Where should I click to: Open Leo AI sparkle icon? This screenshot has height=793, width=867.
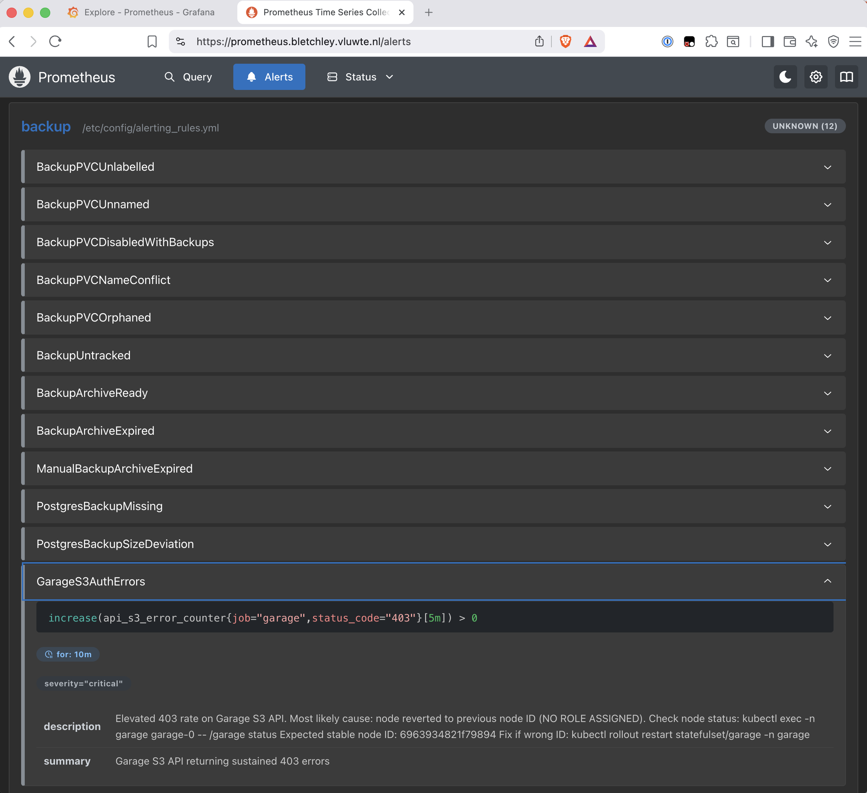coord(812,42)
